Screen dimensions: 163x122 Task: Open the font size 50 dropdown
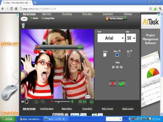[x=131, y=38]
